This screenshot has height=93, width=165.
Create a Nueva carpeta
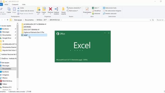pyautogui.click(x=63, y=11)
